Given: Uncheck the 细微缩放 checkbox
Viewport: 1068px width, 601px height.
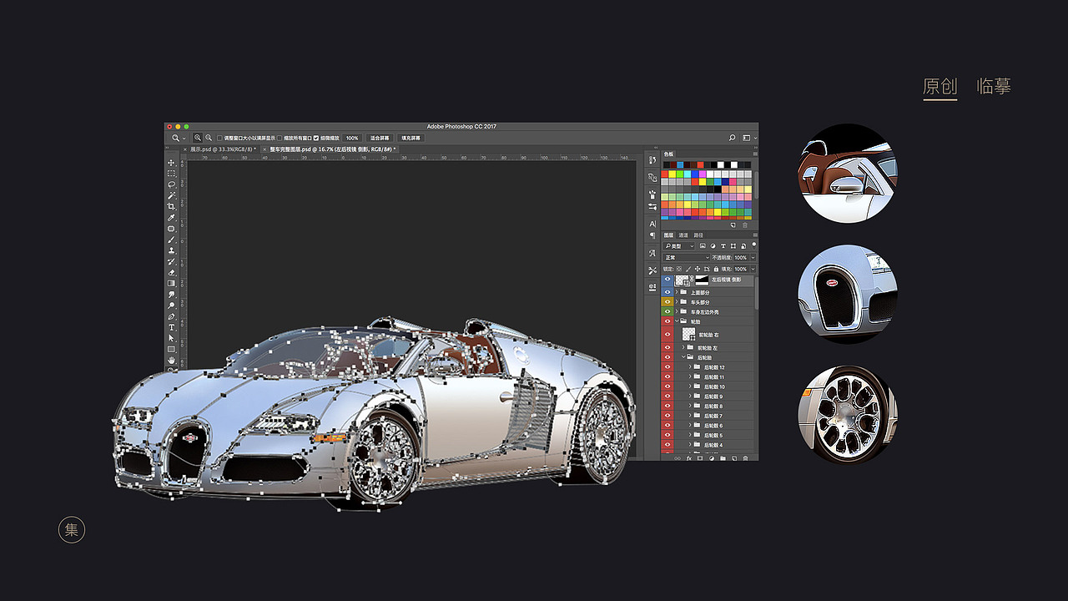Looking at the screenshot, I should click(316, 138).
